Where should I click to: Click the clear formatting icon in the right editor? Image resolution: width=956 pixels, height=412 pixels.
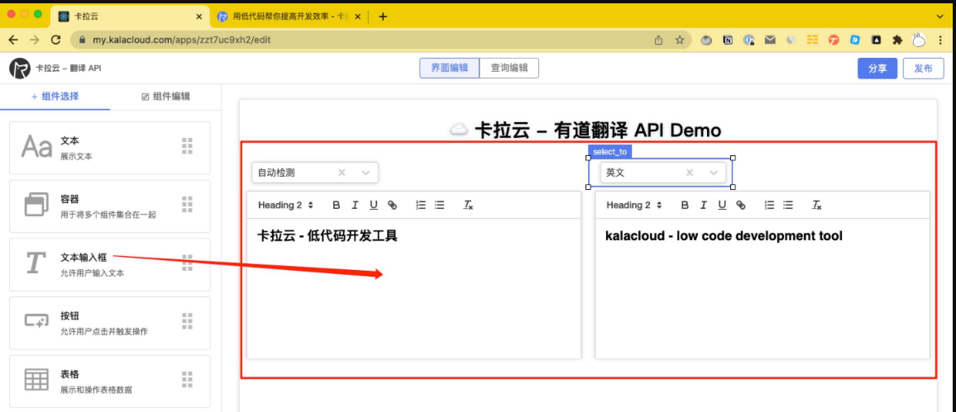click(816, 205)
